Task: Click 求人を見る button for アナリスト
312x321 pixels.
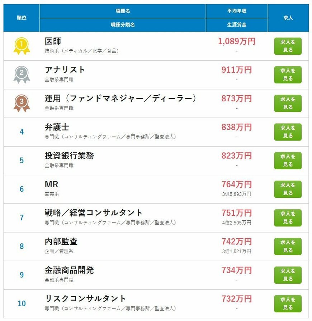Action: click(287, 74)
